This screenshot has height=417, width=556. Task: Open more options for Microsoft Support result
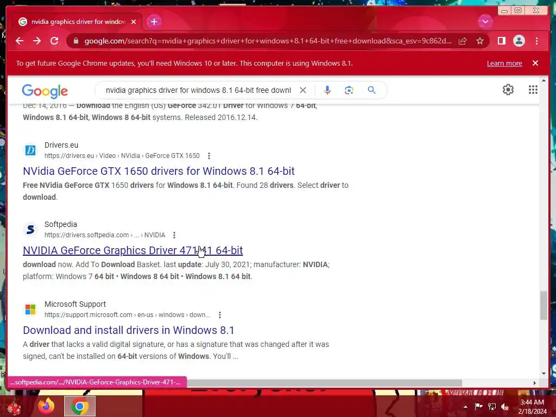[x=220, y=315]
